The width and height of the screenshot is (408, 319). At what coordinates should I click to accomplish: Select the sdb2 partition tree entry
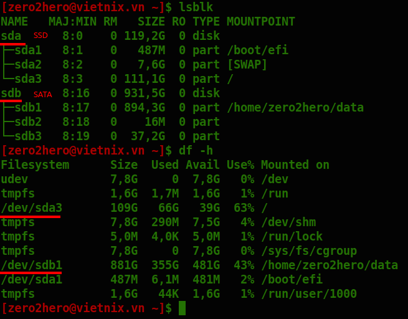28,121
